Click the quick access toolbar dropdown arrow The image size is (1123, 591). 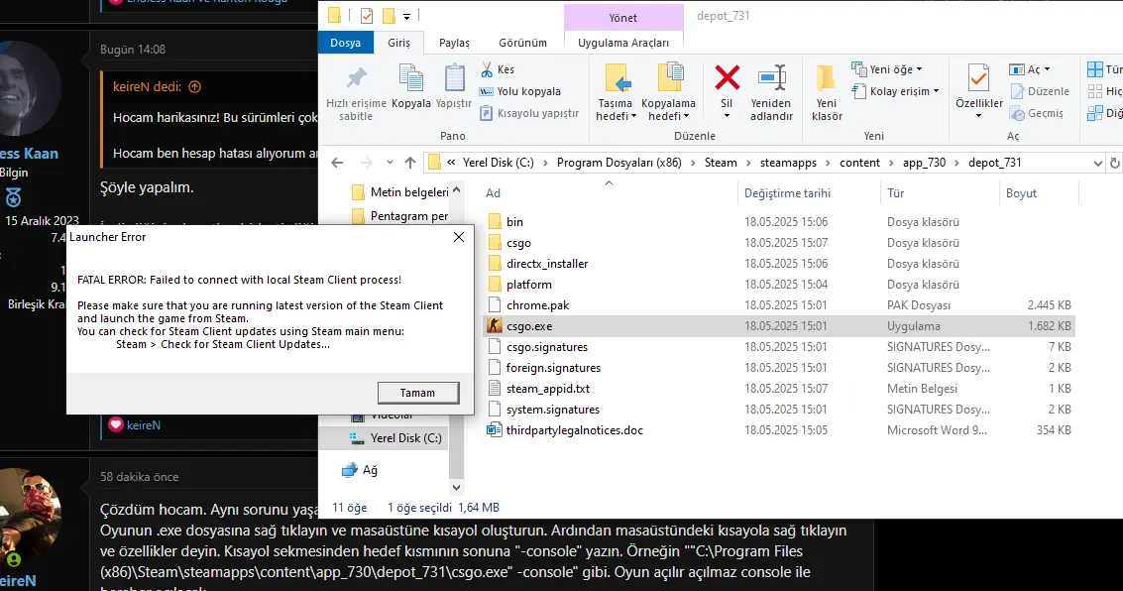pos(406,16)
